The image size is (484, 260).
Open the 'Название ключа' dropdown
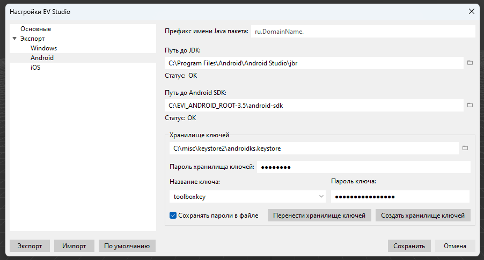click(247, 197)
